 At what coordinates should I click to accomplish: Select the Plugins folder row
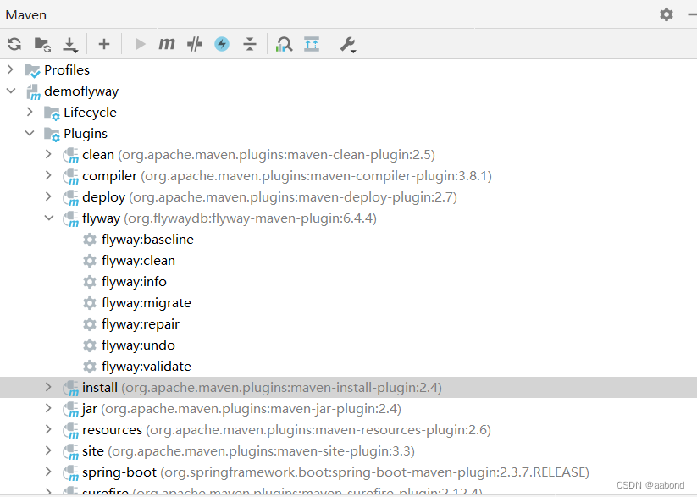349,134
